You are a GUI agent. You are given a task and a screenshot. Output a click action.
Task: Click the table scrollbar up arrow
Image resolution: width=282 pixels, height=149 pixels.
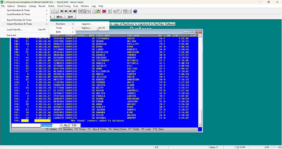click(x=200, y=36)
